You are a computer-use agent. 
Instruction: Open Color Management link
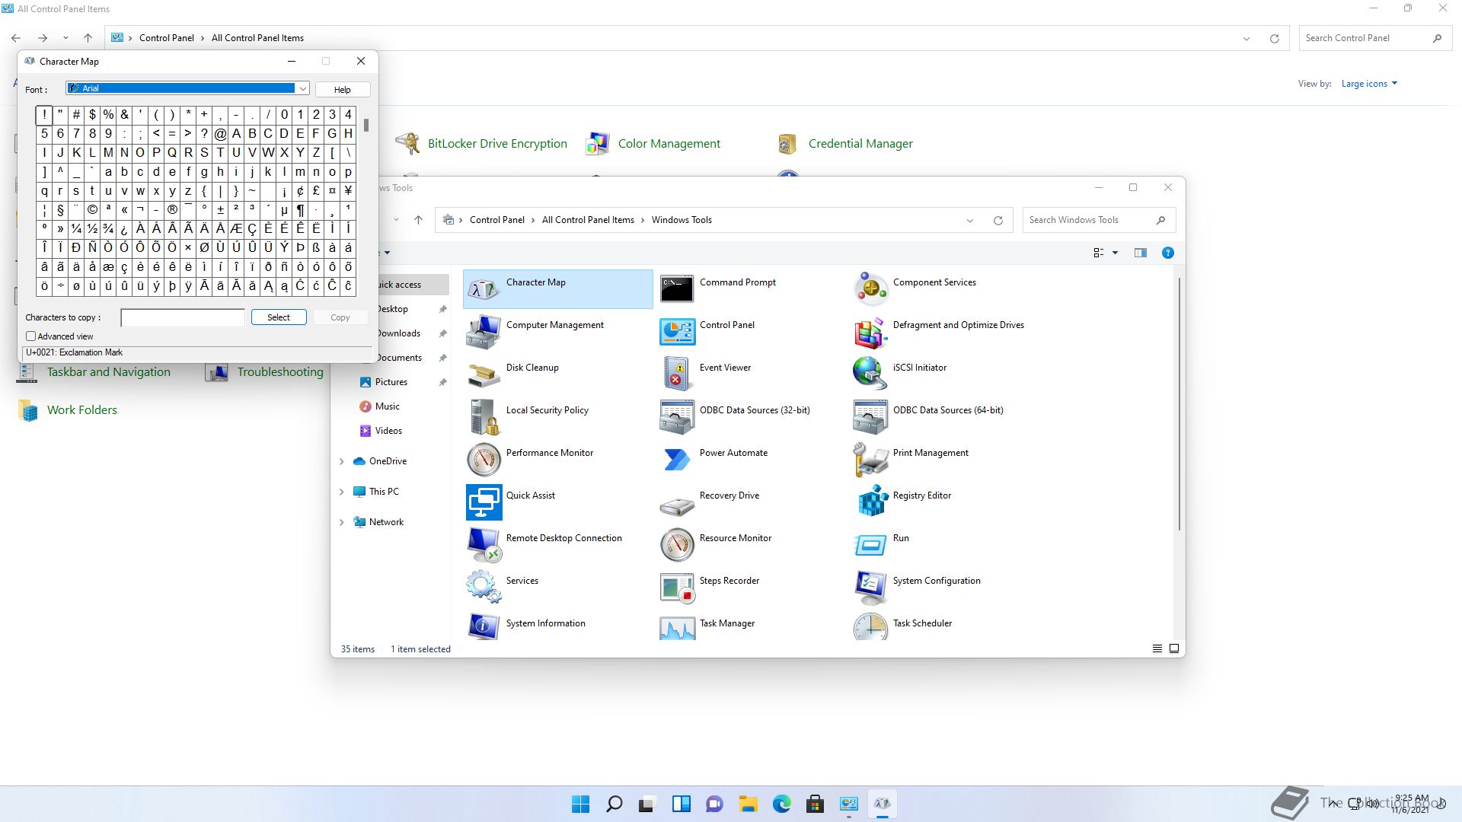click(669, 144)
